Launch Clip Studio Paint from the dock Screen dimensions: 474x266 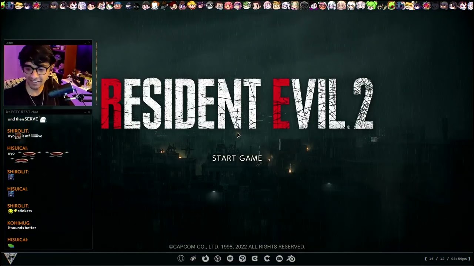click(x=243, y=259)
